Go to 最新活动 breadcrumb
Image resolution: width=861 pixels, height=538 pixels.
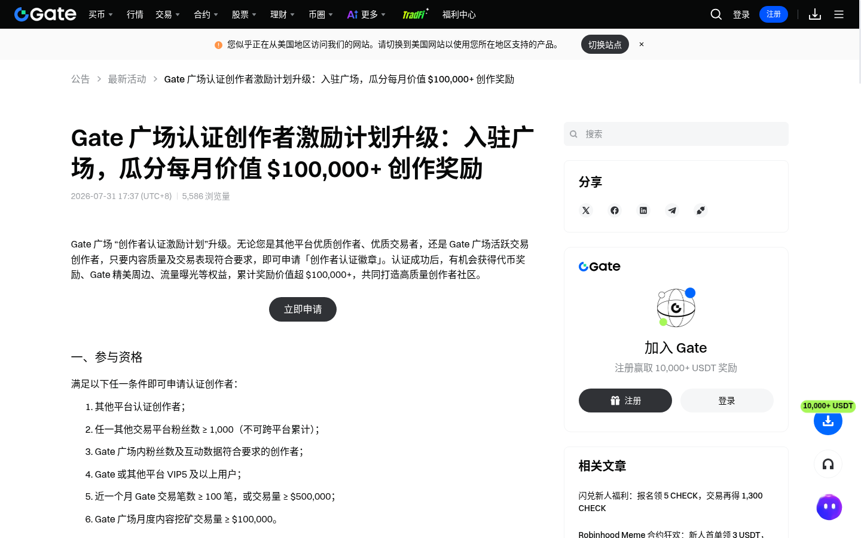127,79
